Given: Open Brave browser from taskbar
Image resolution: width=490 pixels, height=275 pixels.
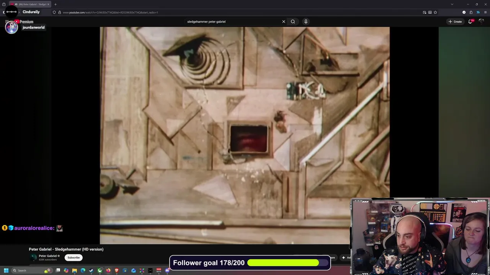Looking at the screenshot, I should tap(117, 270).
